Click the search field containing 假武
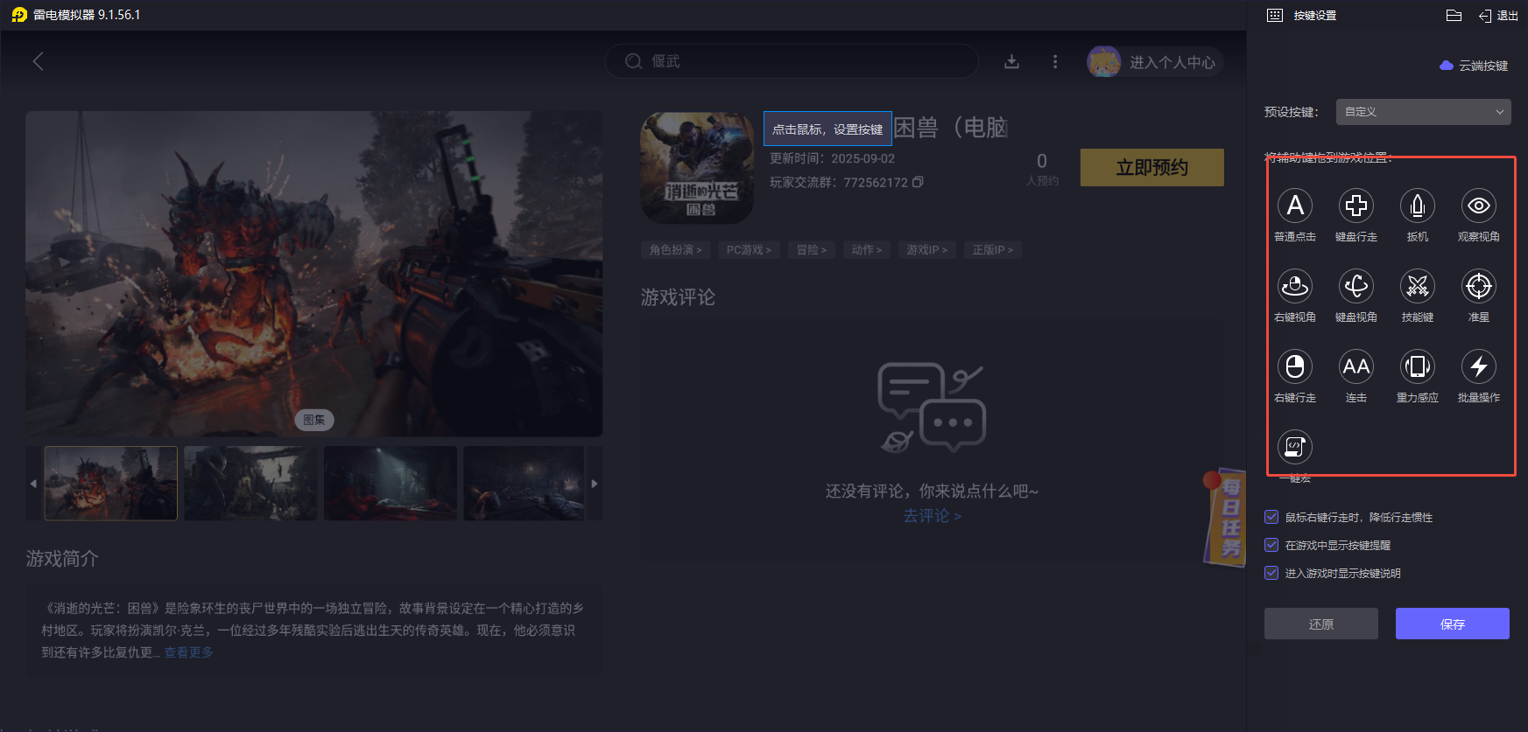This screenshot has height=732, width=1528. (792, 61)
